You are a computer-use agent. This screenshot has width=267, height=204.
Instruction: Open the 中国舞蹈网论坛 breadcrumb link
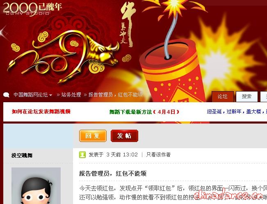coord(31,95)
